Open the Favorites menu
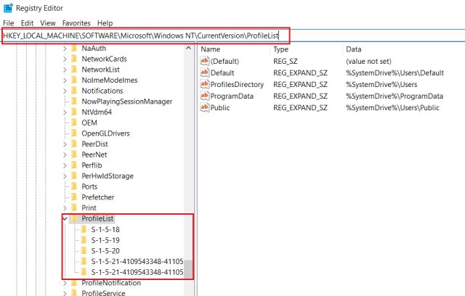The height and width of the screenshot is (296, 465). pyautogui.click(x=76, y=23)
